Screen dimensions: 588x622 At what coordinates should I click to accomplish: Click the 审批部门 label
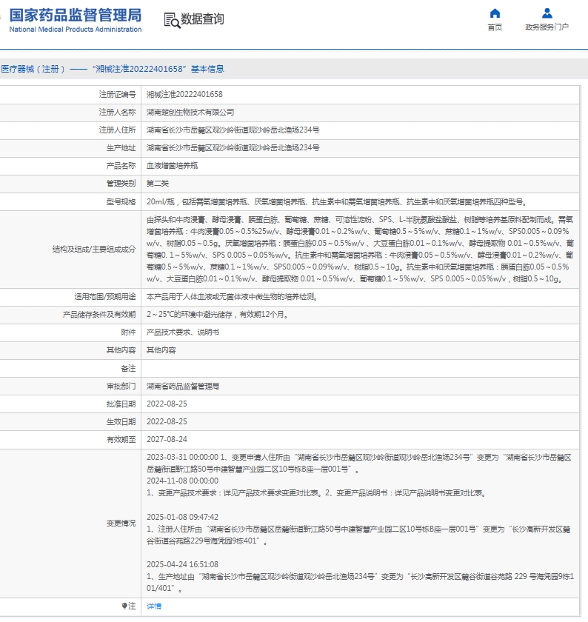click(x=121, y=387)
